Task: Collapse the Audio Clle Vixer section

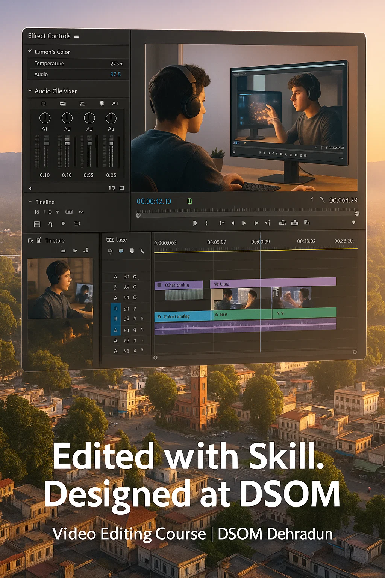Action: click(x=30, y=91)
